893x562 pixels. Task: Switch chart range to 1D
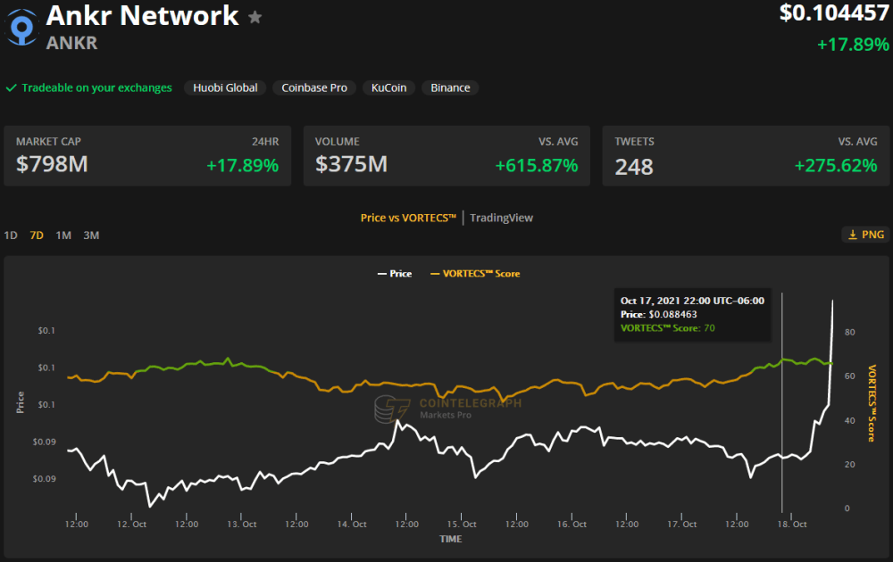pos(11,235)
